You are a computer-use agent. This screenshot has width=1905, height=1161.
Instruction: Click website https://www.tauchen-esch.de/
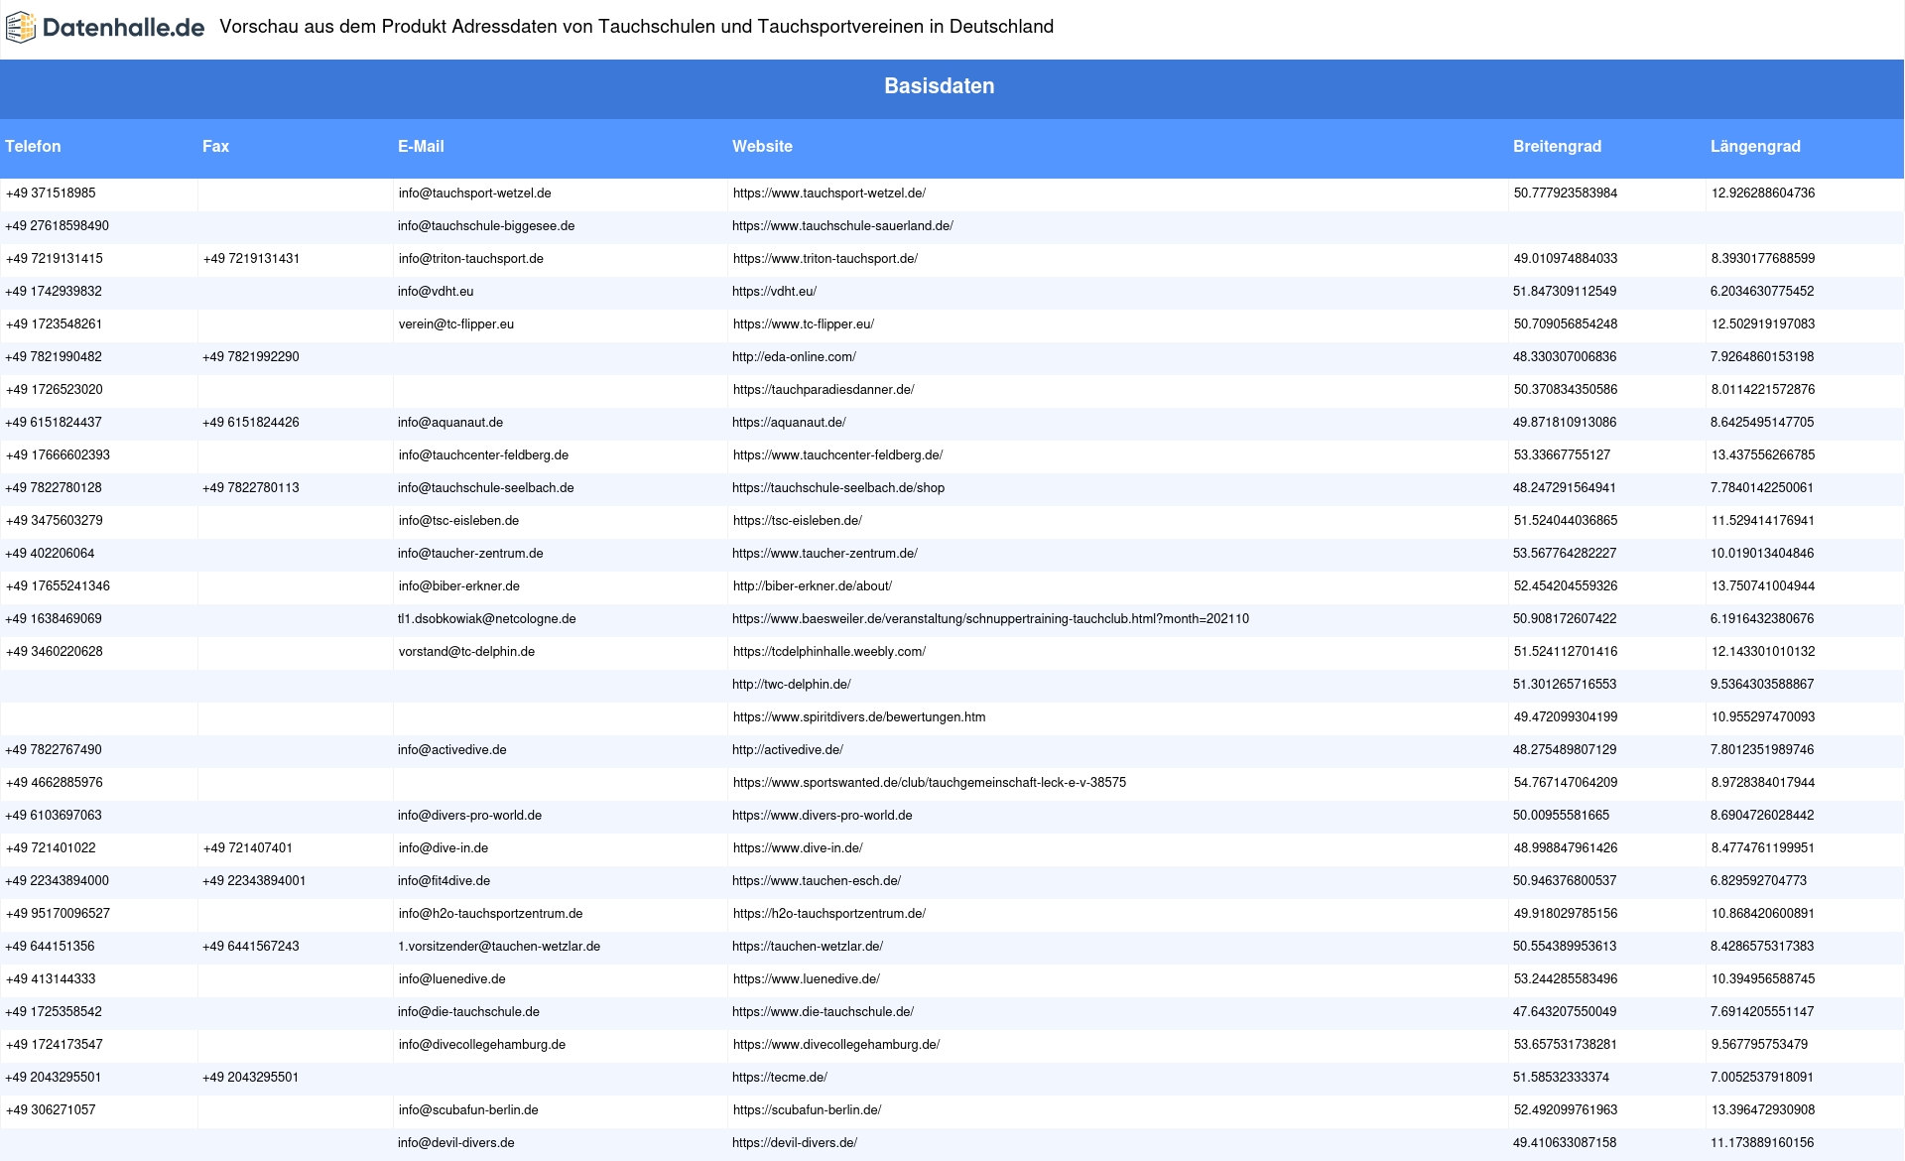[x=817, y=881]
